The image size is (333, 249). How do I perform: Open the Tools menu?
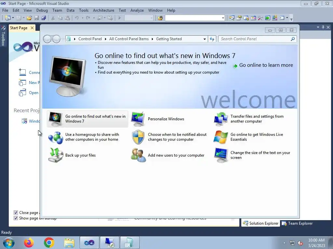click(x=84, y=10)
